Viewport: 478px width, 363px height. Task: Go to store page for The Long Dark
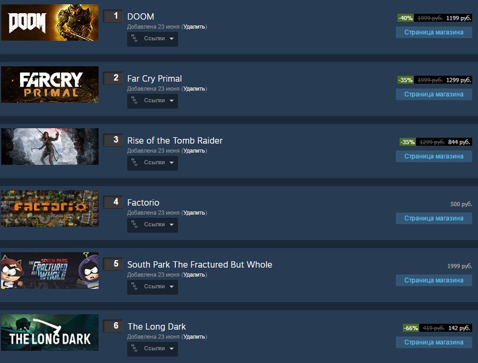tap(434, 342)
